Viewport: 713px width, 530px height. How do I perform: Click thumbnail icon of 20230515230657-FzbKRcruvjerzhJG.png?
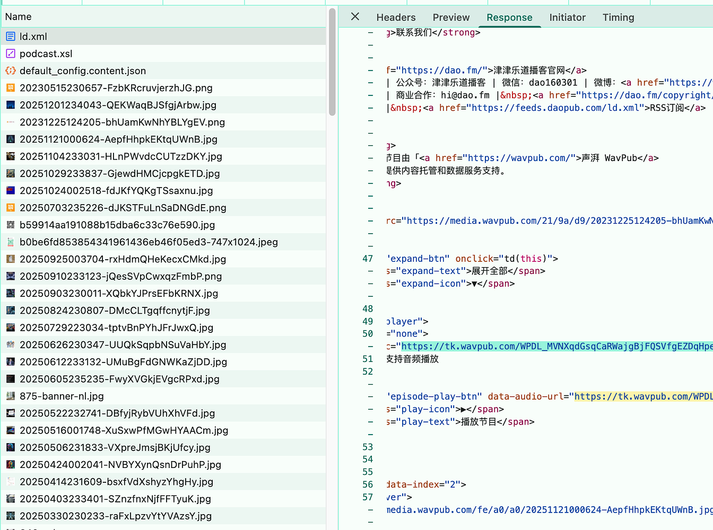11,88
